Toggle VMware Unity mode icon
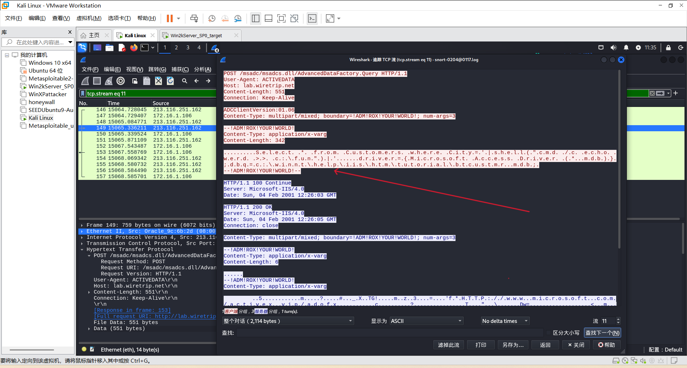Viewport: 687px width, 368px height. [x=294, y=18]
